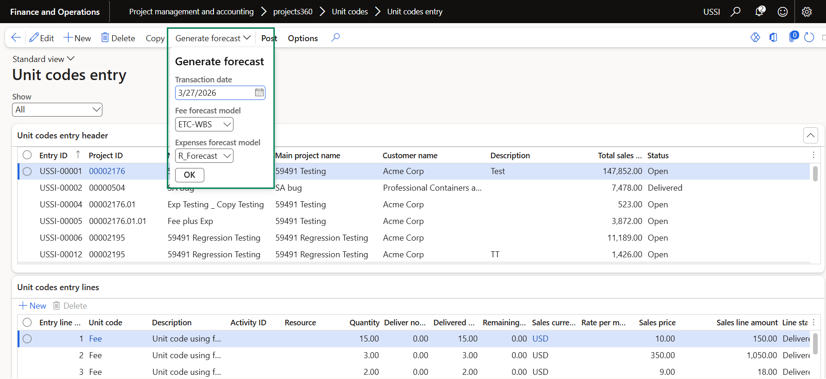Screen dimensions: 826x379
Task: Open Project ID 00002176 link
Action: tap(107, 171)
